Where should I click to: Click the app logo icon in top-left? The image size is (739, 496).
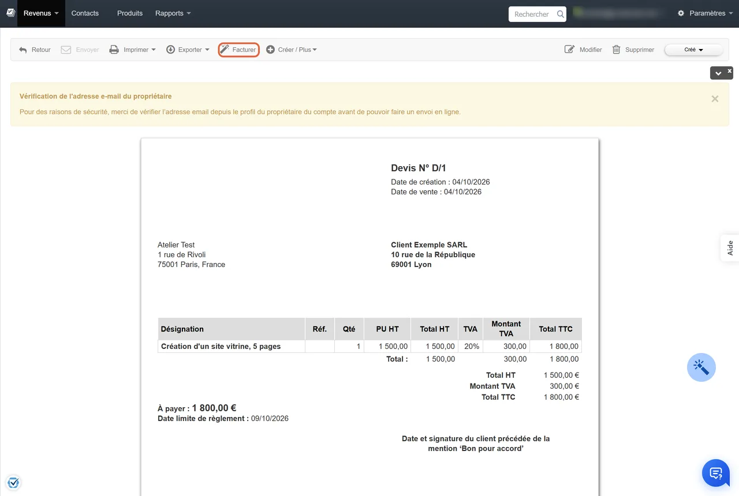coord(10,13)
